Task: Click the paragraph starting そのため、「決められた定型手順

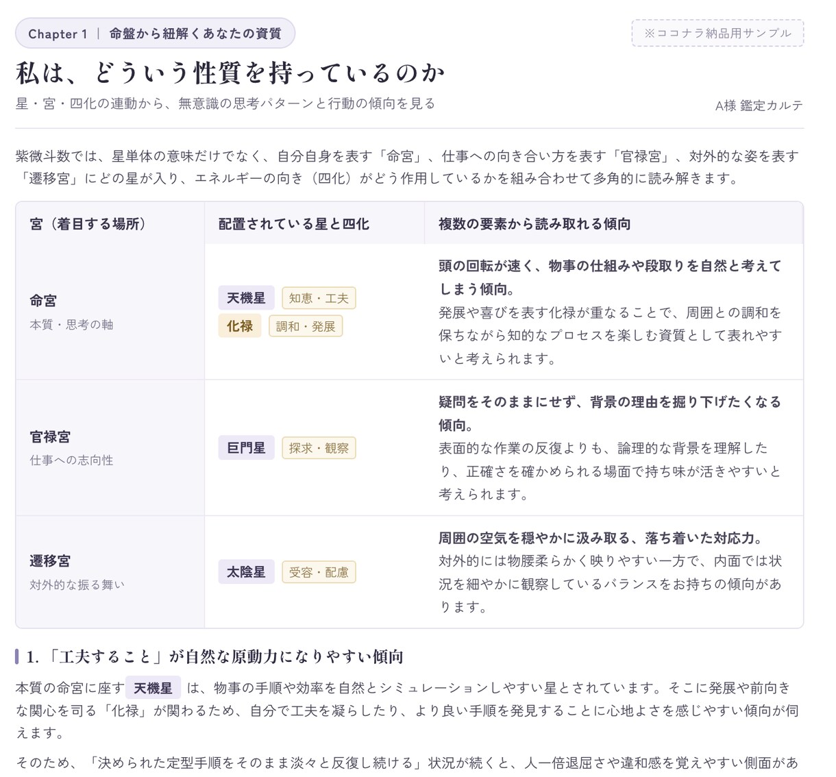Action: coord(407,763)
